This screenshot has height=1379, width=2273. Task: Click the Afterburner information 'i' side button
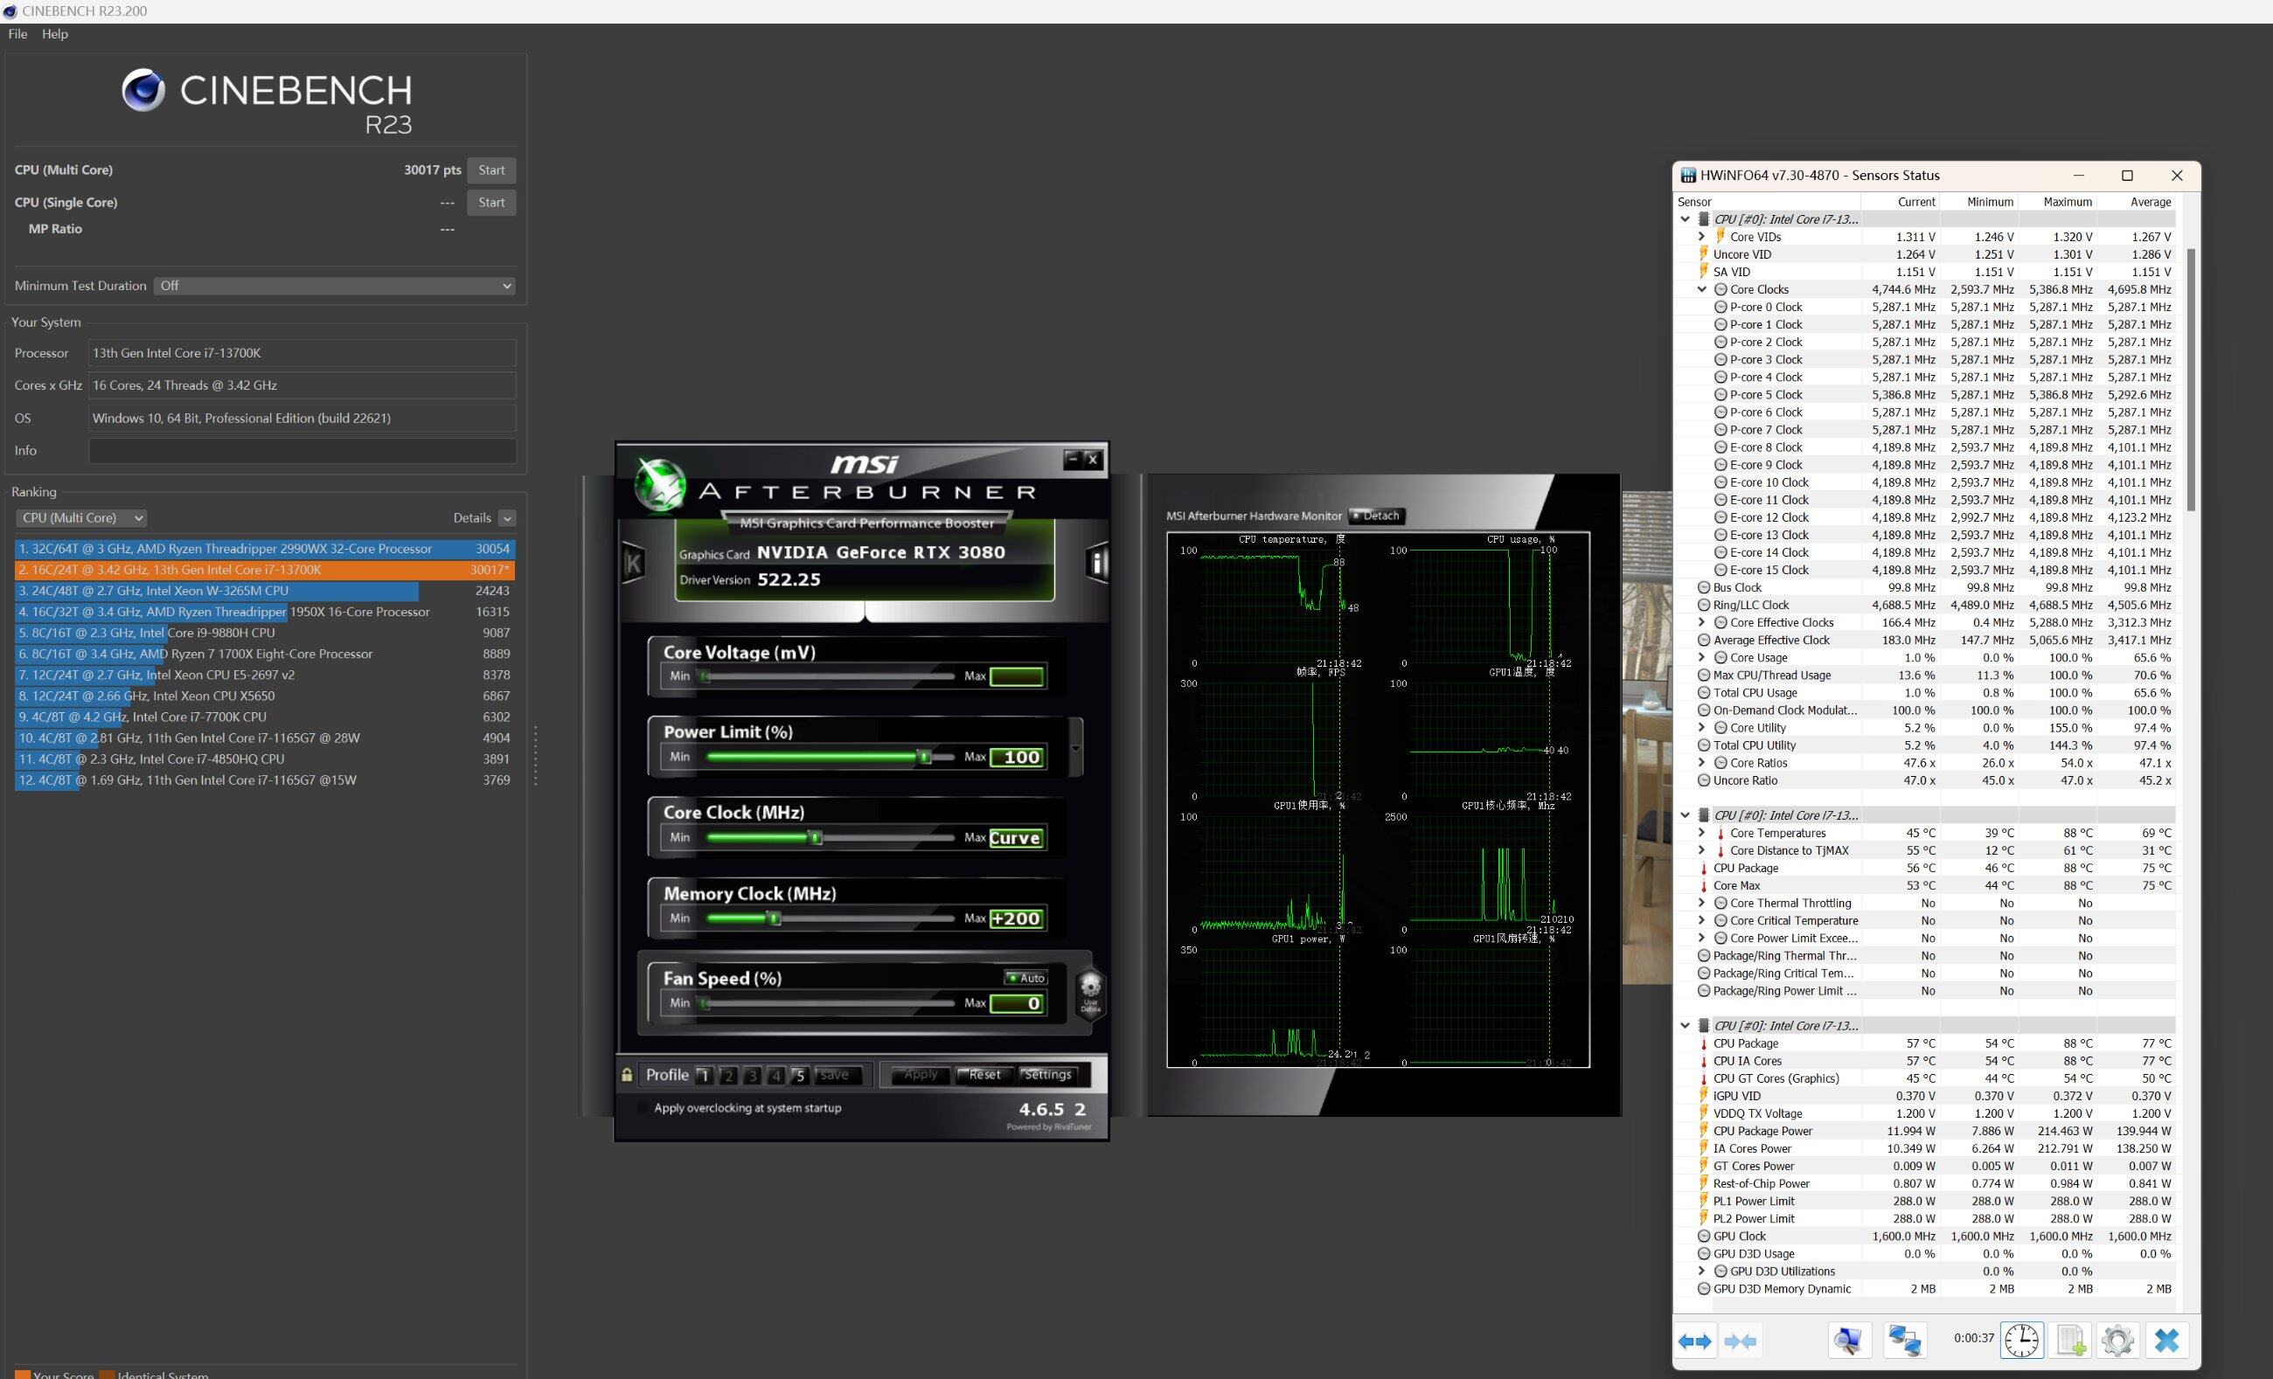click(x=1097, y=563)
